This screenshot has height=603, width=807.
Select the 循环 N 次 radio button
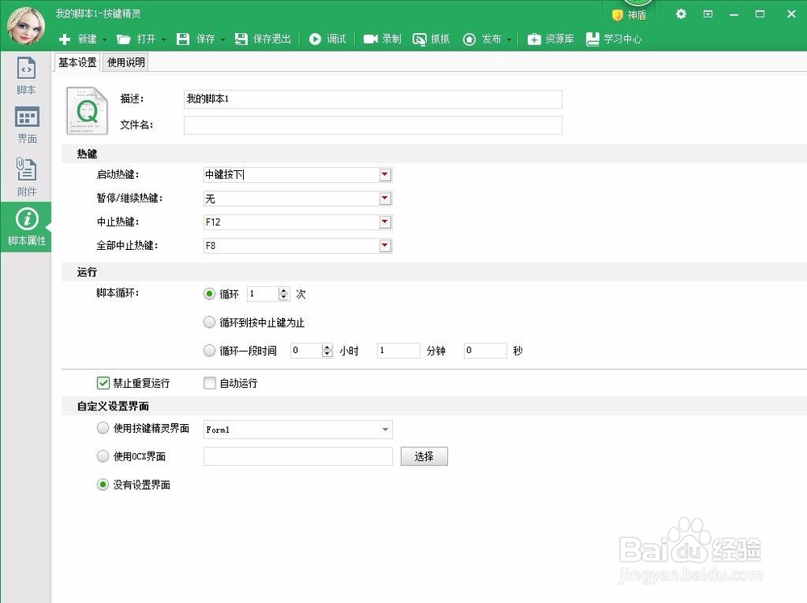pyautogui.click(x=209, y=294)
